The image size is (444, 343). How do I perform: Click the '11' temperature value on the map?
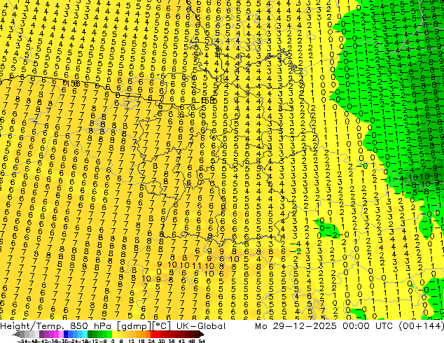197,266
